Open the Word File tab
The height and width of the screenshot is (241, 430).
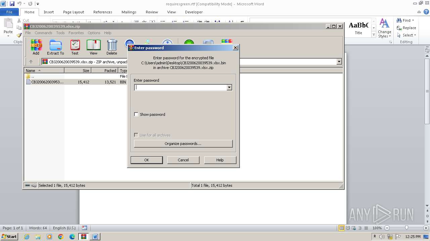(x=9, y=12)
